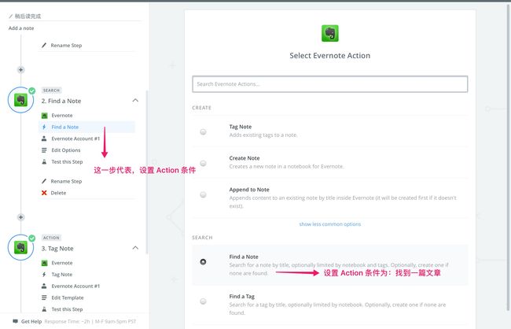Click top Rename Step link
Screen dimensions: 511x329
(66, 46)
